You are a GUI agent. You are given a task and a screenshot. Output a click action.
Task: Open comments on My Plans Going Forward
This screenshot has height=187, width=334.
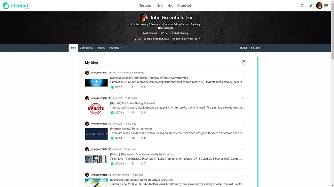(x=143, y=113)
